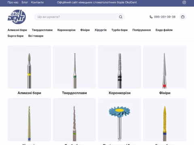
Task: Select 'Алмазні бори' menu item
Action: (x=17, y=30)
